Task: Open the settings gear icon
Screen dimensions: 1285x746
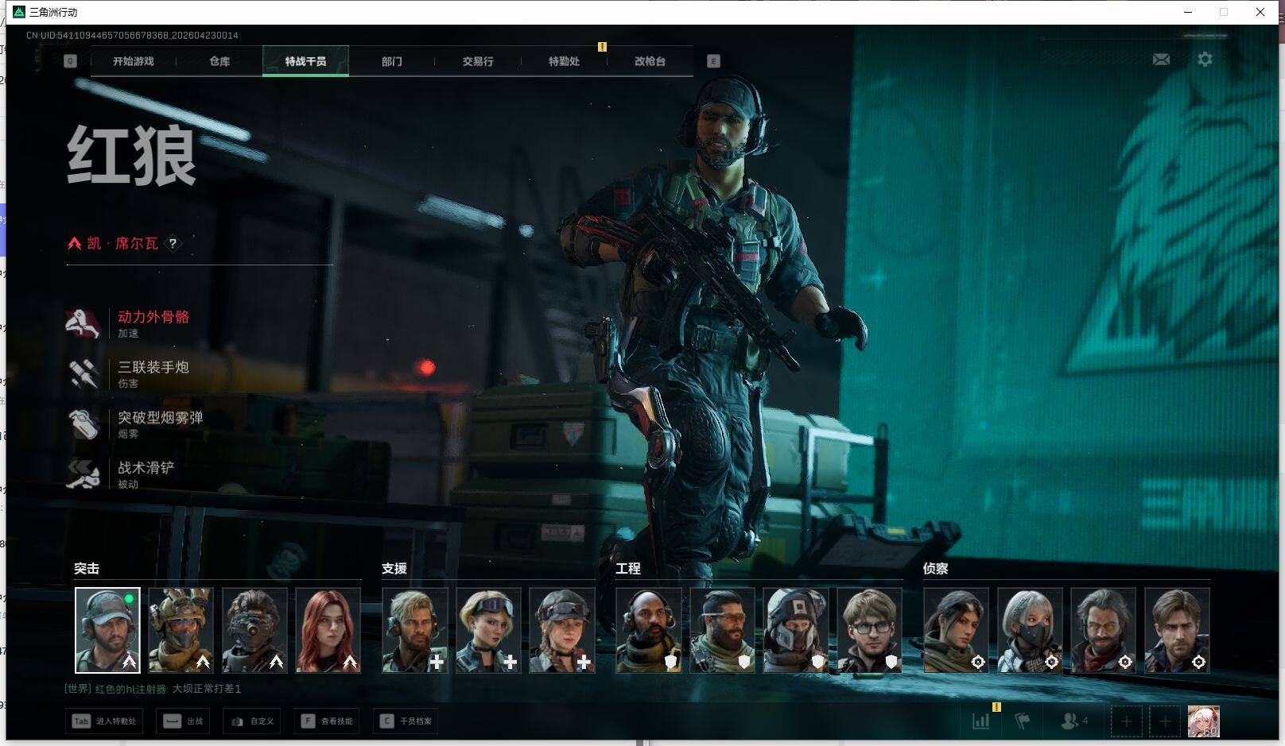Action: (1205, 60)
